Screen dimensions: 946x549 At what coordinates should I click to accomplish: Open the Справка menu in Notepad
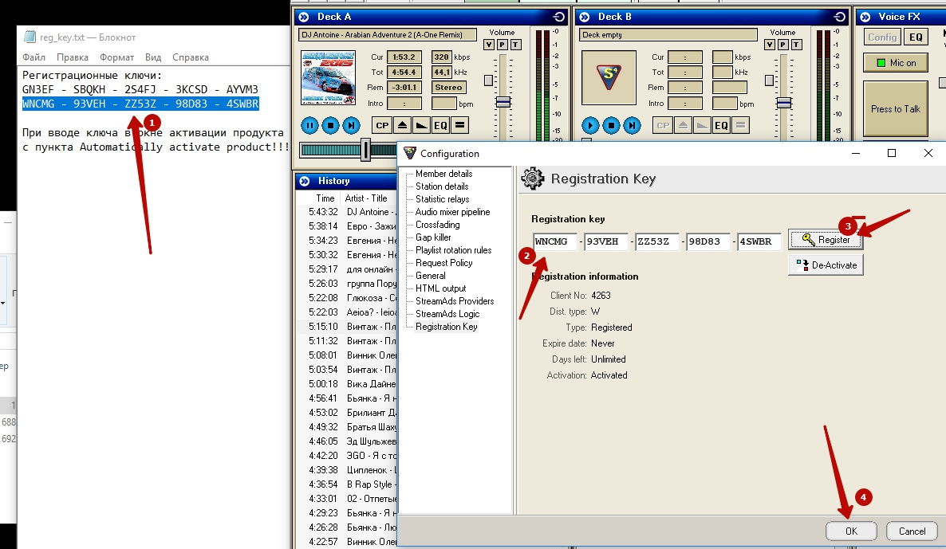pyautogui.click(x=191, y=57)
